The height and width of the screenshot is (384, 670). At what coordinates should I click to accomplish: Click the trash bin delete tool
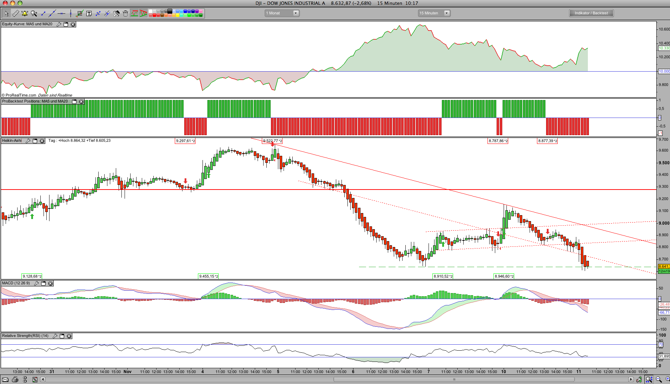(x=125, y=13)
